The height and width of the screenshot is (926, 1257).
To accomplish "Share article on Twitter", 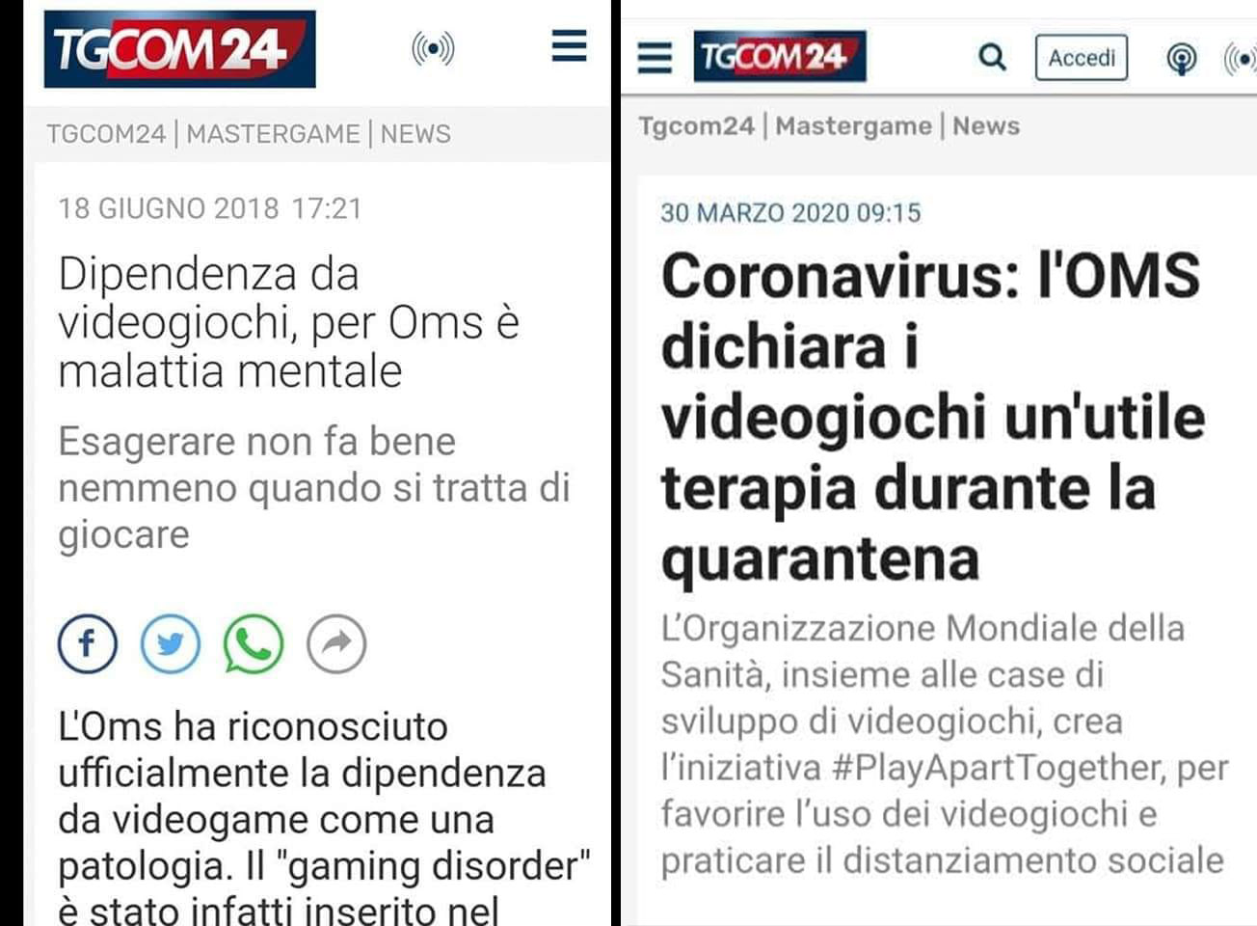I will (171, 643).
